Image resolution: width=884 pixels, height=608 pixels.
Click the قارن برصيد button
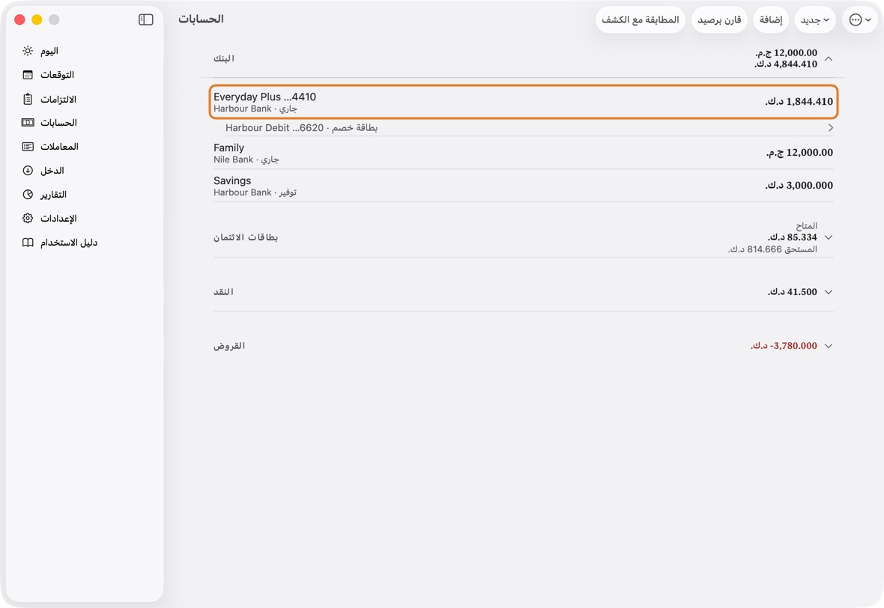(719, 19)
